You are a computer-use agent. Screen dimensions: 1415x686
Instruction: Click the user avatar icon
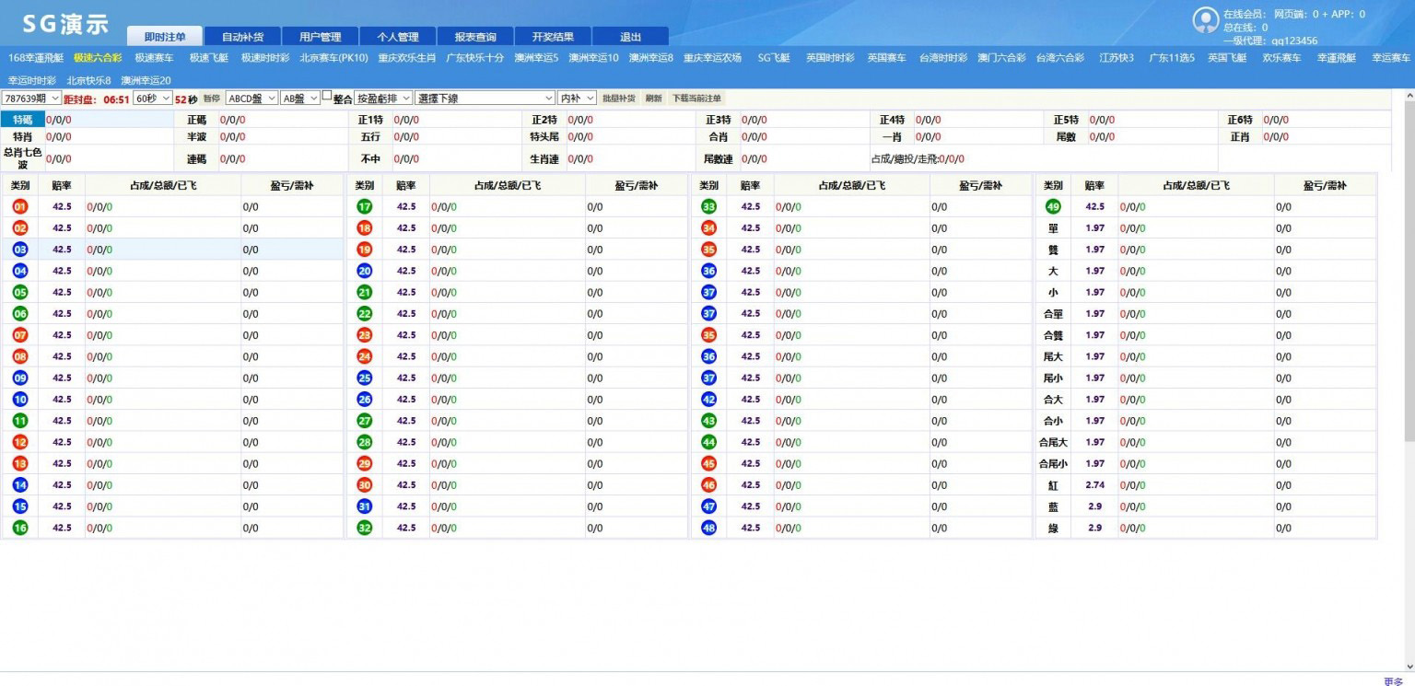[x=1205, y=20]
